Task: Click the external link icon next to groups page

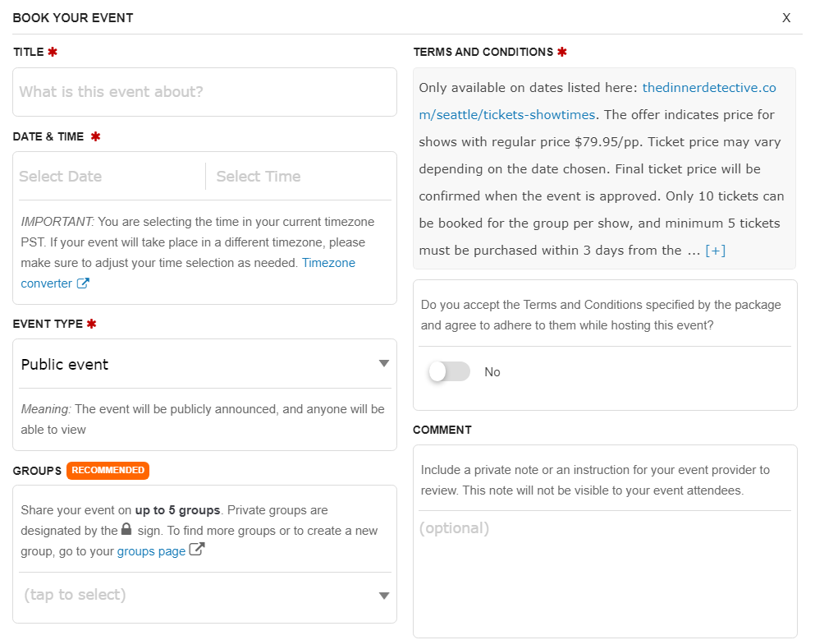Action: tap(197, 550)
